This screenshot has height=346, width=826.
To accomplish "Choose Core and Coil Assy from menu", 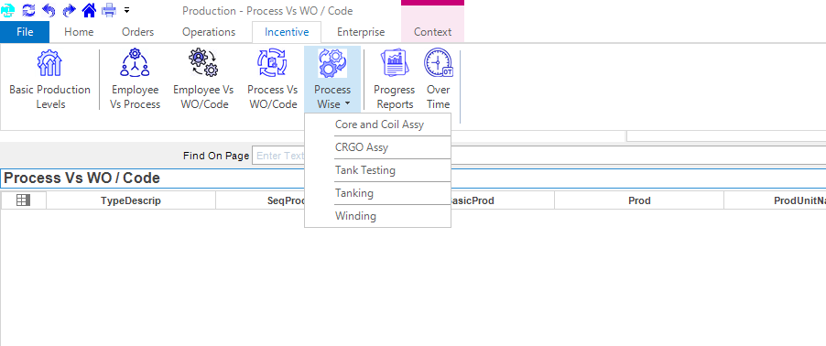I will [377, 124].
